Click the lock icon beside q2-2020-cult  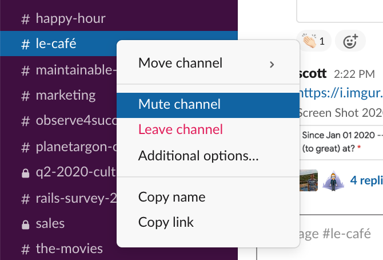click(25, 173)
